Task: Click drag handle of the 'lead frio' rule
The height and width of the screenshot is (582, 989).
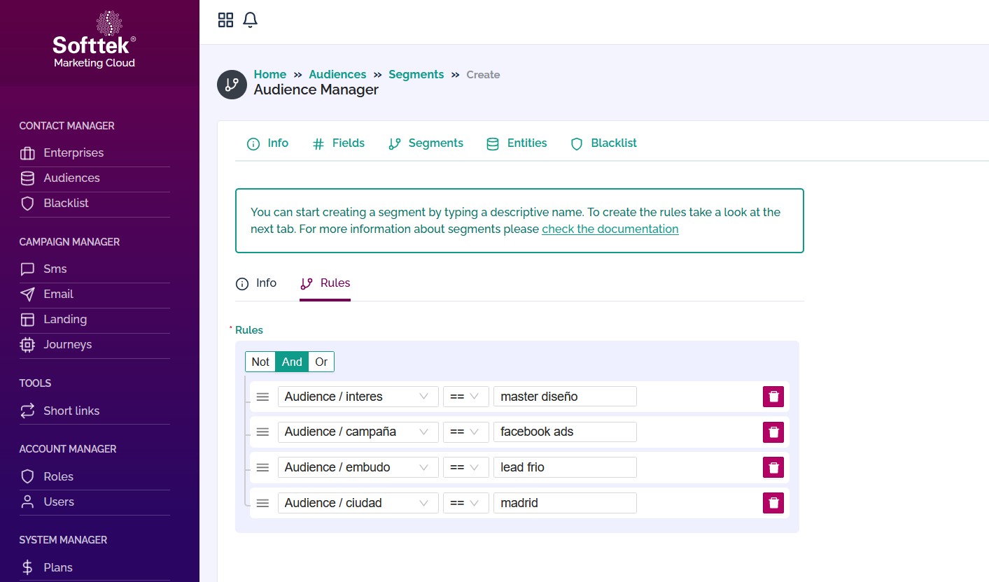Action: (x=262, y=467)
